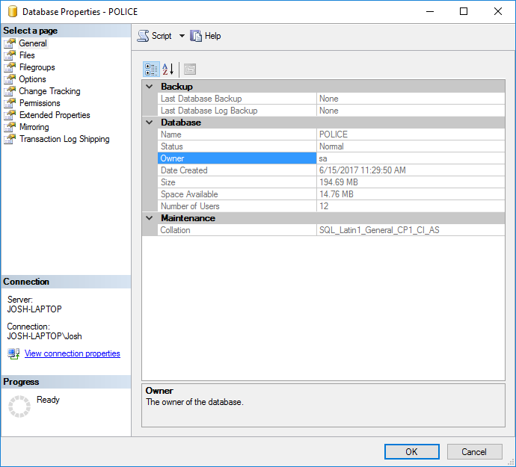This screenshot has width=516, height=467.
Task: Maximize the Database Properties window
Action: click(x=464, y=11)
